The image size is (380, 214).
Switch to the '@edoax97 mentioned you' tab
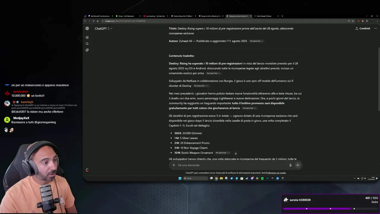click(x=100, y=16)
